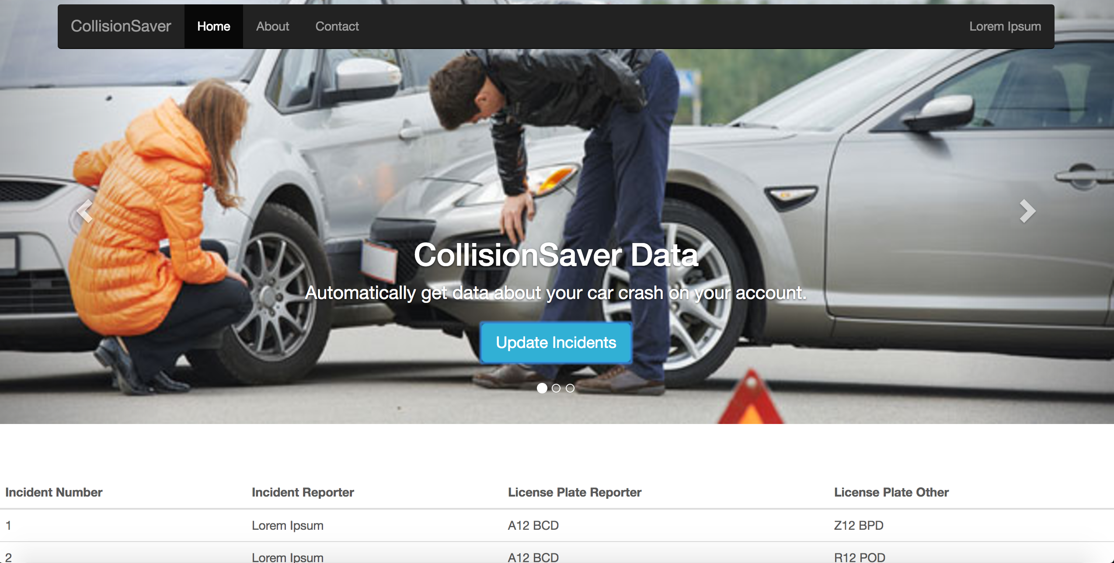This screenshot has height=563, width=1114.
Task: Click the previous slide chevron arrow
Action: tap(84, 211)
